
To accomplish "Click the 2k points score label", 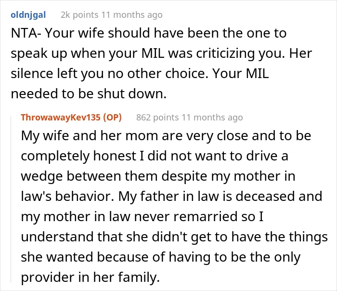I will 79,15.
